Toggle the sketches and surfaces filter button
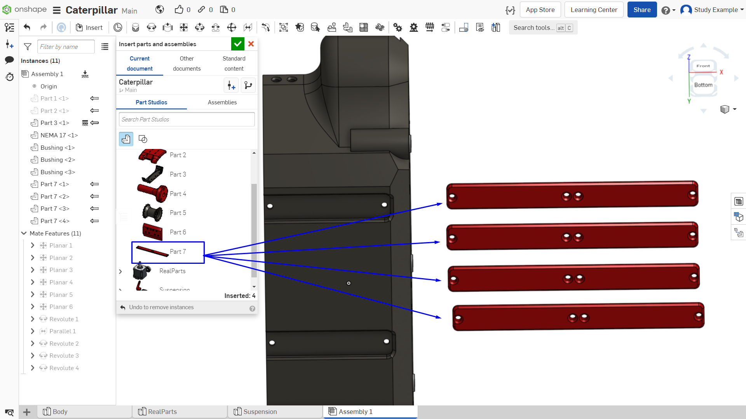Image resolution: width=746 pixels, height=419 pixels. pos(143,139)
